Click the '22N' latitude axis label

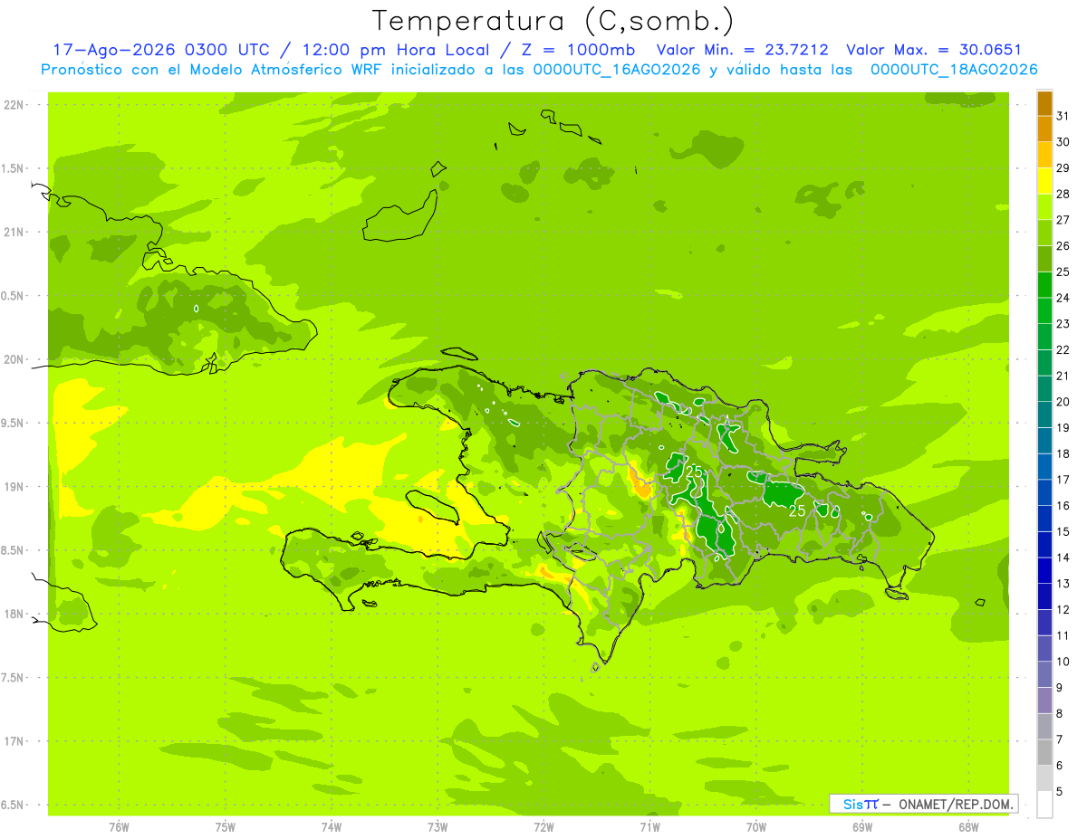point(14,105)
